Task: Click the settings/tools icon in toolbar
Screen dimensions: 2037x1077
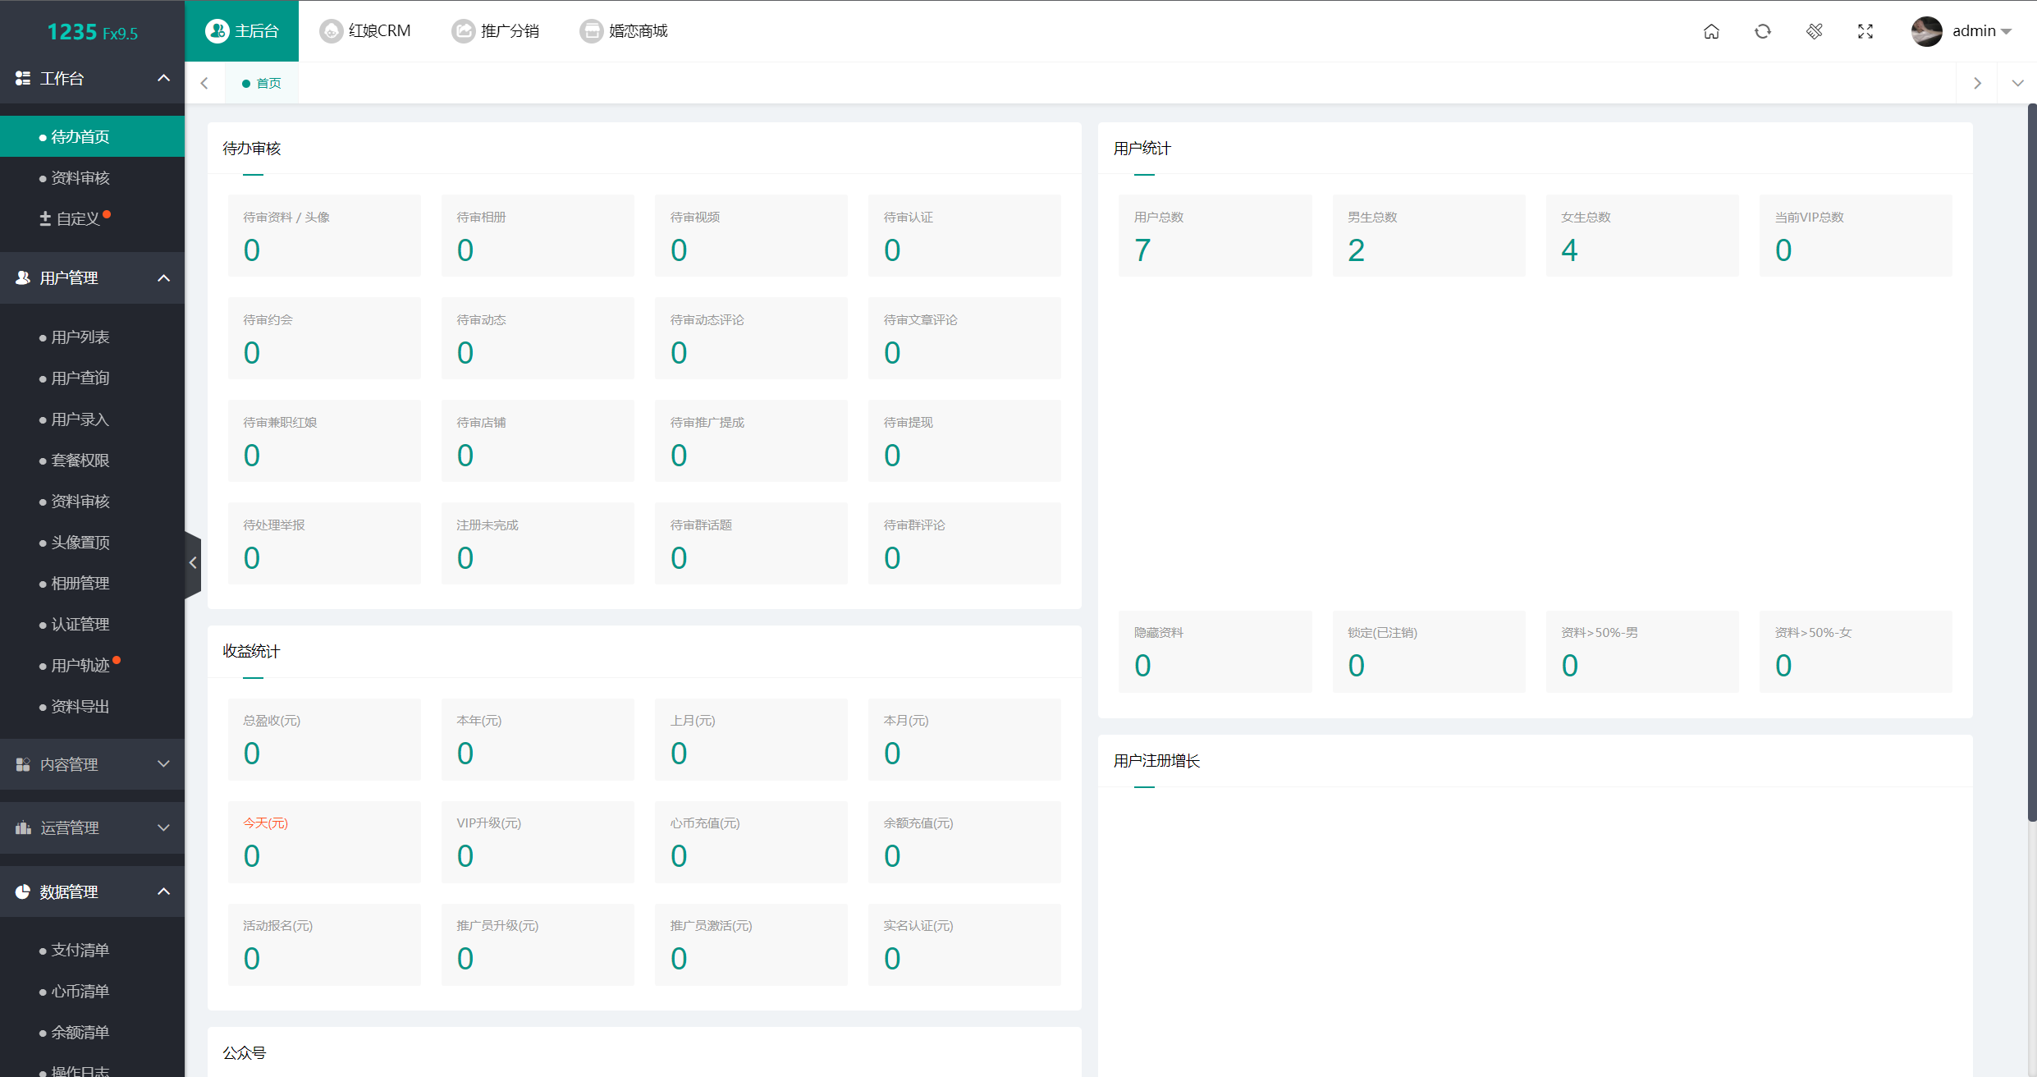Action: pyautogui.click(x=1814, y=30)
